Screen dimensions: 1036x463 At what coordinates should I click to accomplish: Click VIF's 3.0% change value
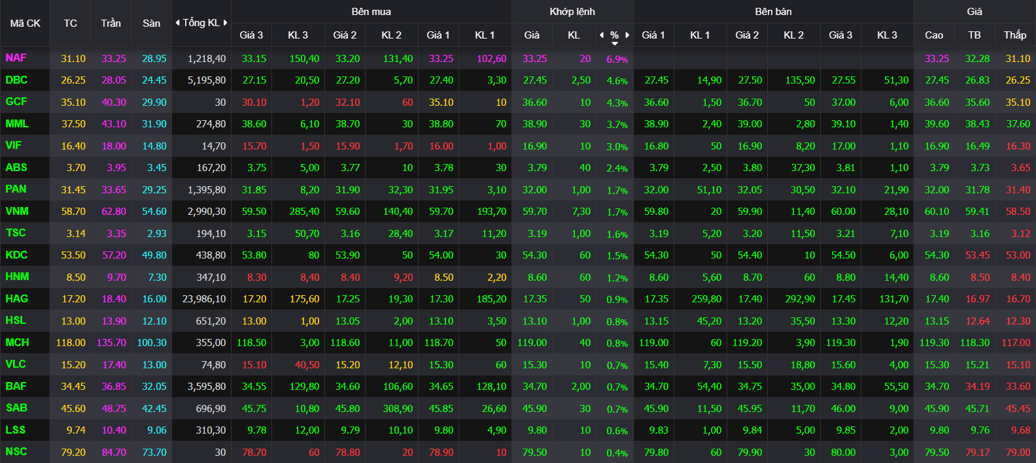coord(617,147)
